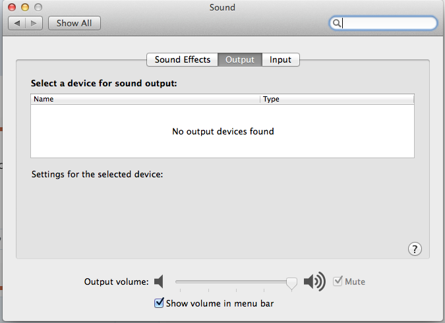Open the help question mark button
Image resolution: width=445 pixels, height=323 pixels.
tap(415, 249)
